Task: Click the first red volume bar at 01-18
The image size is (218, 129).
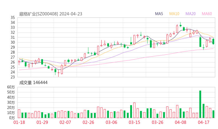Action: (19, 114)
